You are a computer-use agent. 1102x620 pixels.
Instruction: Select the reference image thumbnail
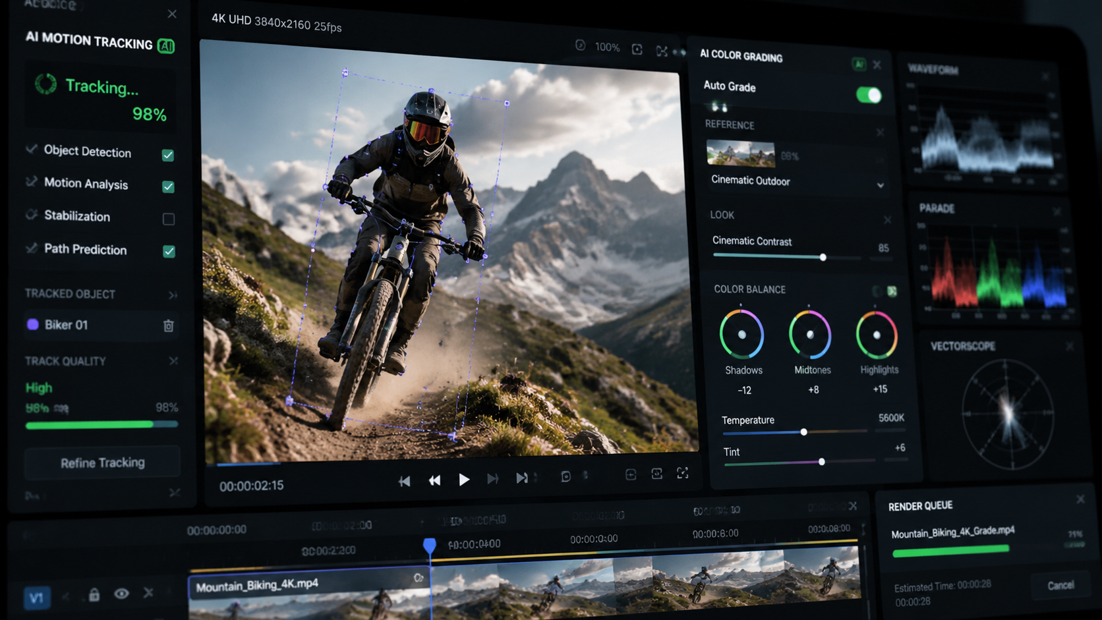[740, 154]
